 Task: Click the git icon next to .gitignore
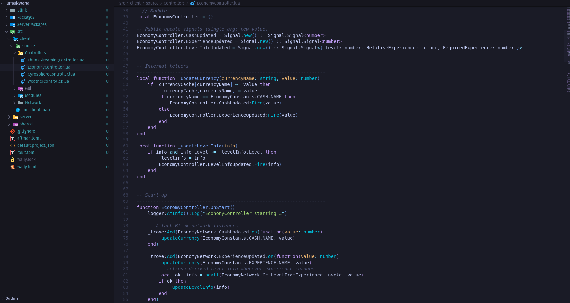pyautogui.click(x=13, y=131)
